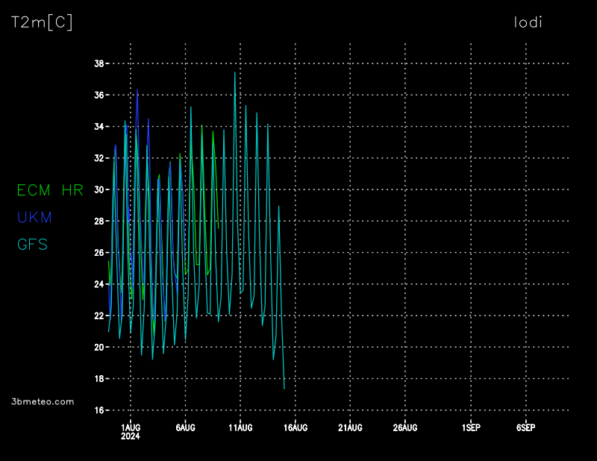Select the 30 degree axis label
Screen dimensions: 597x461
tap(99, 190)
